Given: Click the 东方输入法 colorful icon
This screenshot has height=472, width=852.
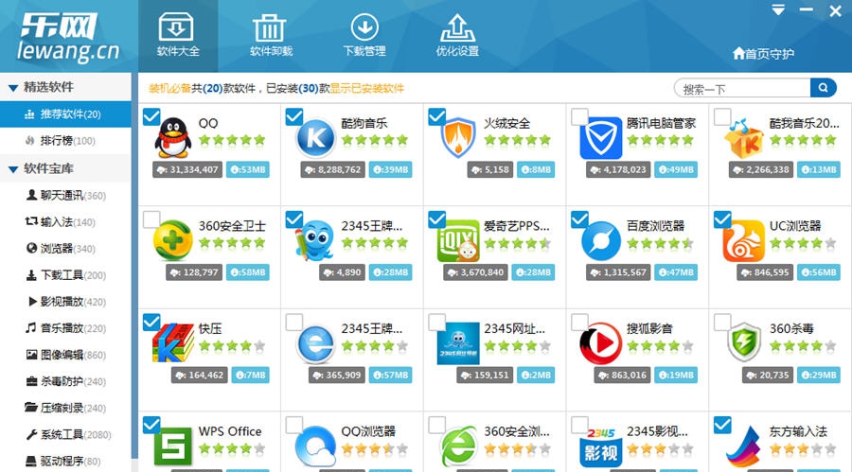Looking at the screenshot, I should pos(743,446).
